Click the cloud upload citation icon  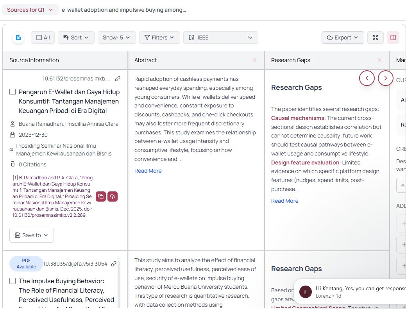[x=113, y=196]
